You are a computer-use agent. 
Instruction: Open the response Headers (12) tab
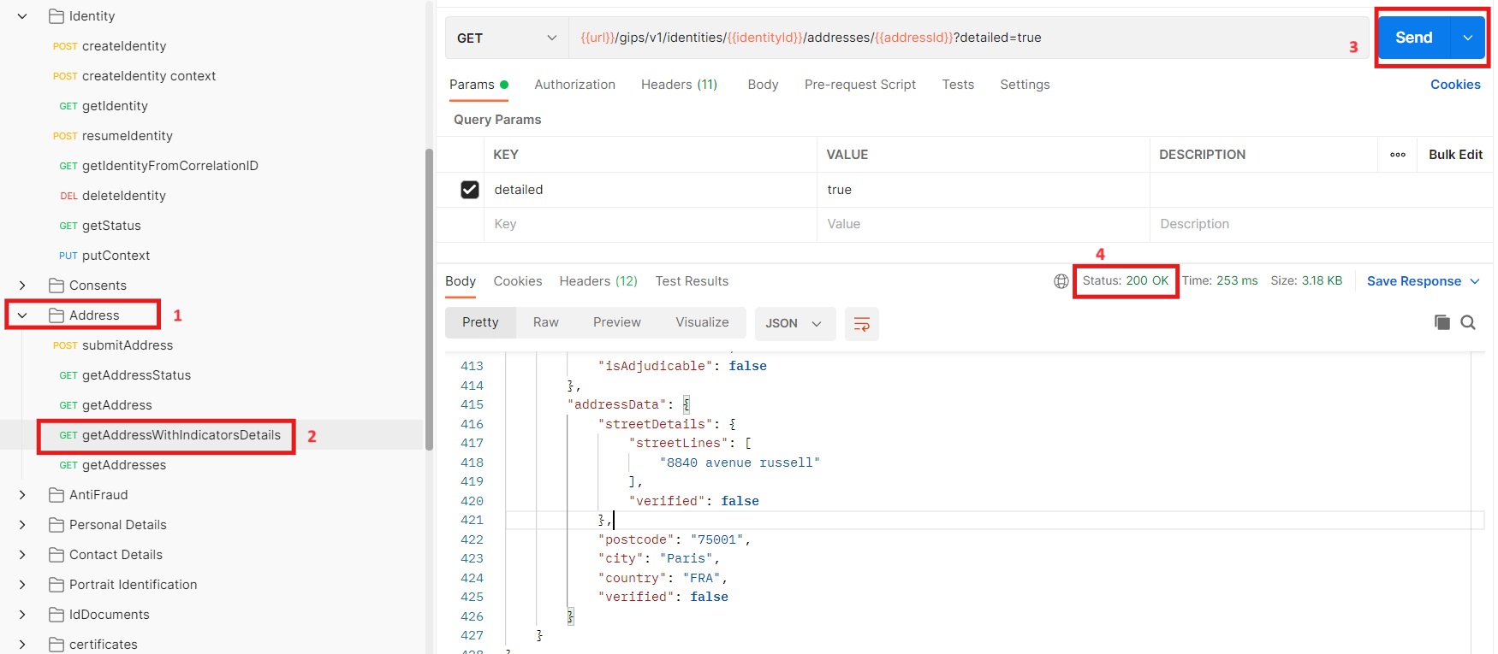(x=598, y=281)
